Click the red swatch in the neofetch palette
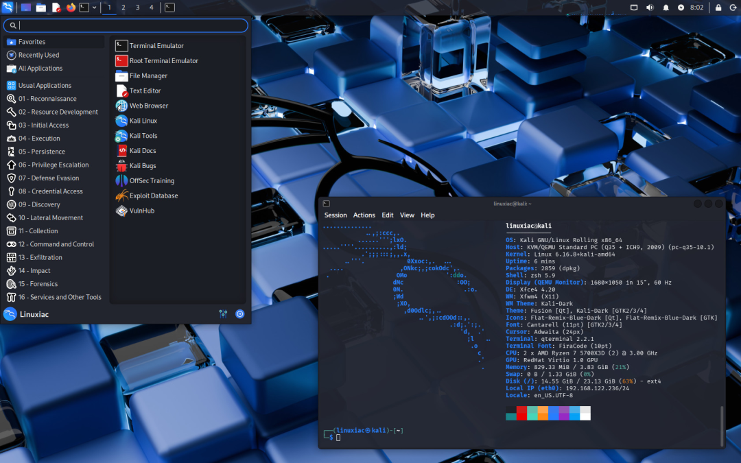Image resolution: width=741 pixels, height=463 pixels. 521,414
